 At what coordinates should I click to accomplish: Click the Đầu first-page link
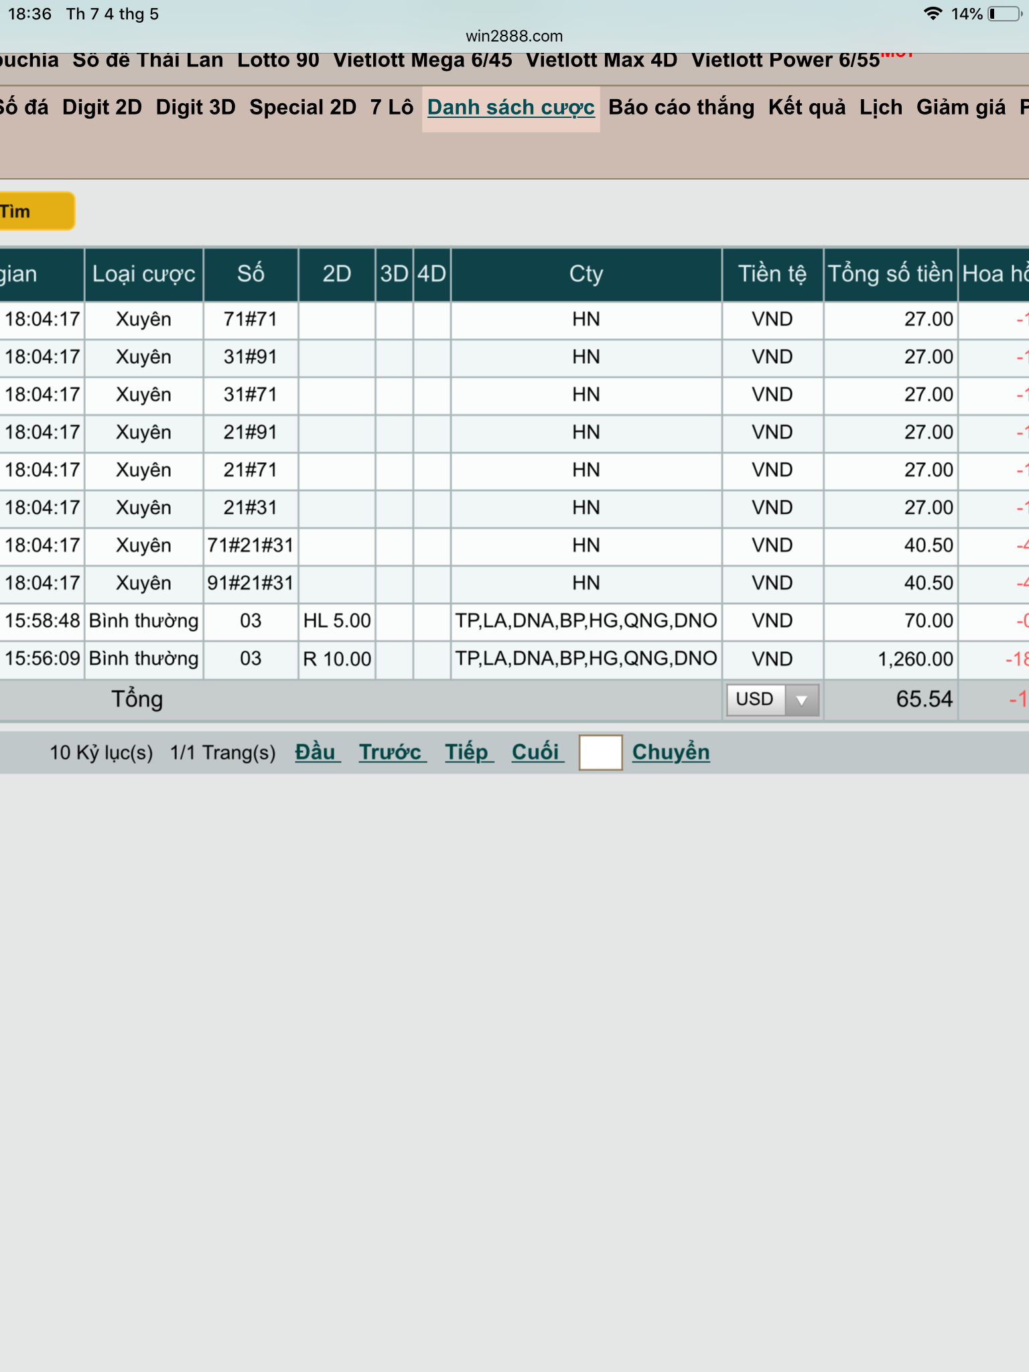click(x=316, y=752)
